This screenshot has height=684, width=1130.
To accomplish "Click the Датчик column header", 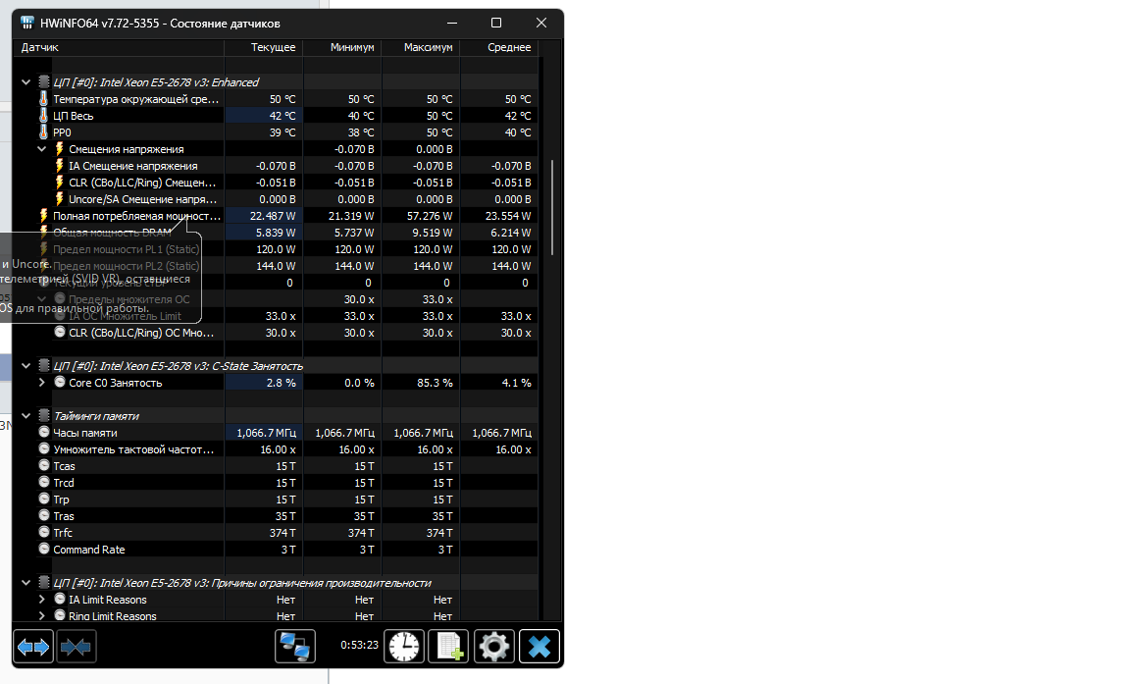I will click(x=119, y=47).
